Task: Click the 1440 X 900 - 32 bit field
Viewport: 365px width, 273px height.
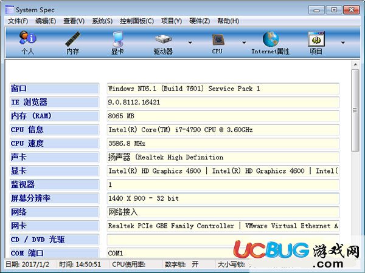Action: coord(223,198)
